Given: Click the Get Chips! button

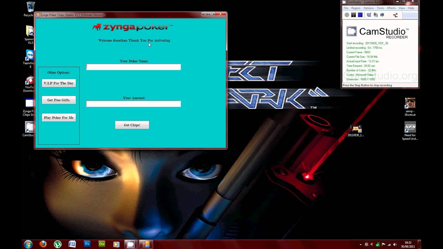Looking at the screenshot, I should pos(132,125).
